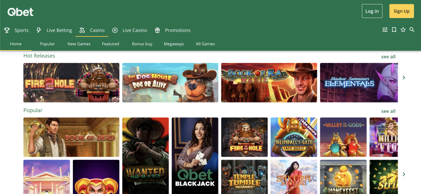Click the Promotions gift icon
Screen dimensions: 421x194
(158, 30)
